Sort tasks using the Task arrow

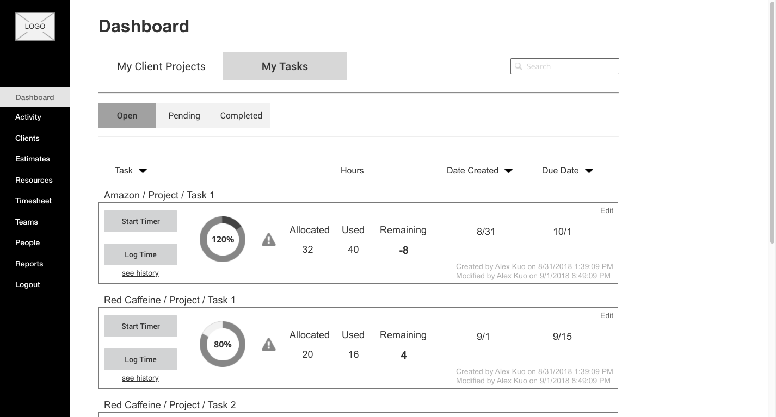(143, 171)
